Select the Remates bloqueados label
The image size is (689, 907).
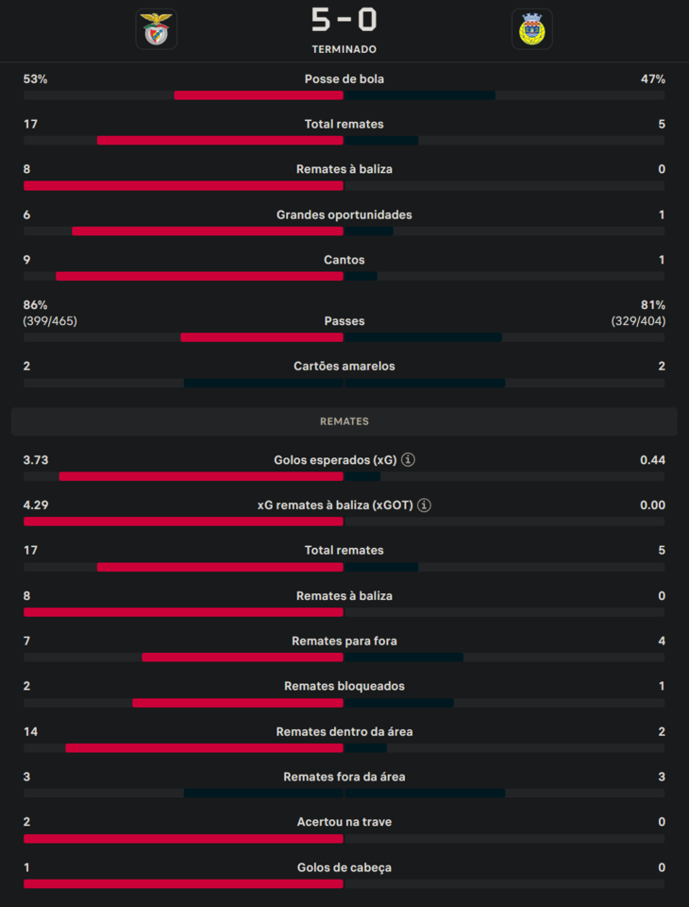coord(344,686)
